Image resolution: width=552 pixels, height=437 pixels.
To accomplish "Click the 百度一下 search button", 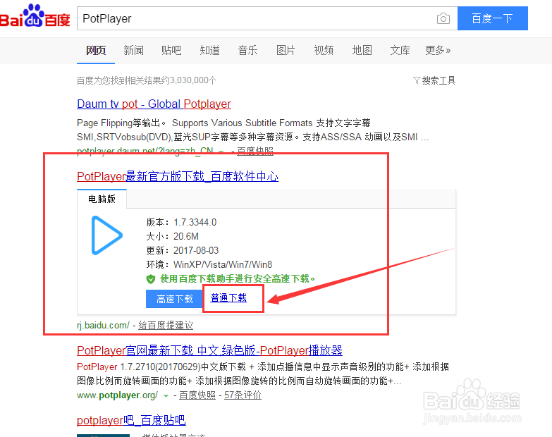I will click(493, 18).
